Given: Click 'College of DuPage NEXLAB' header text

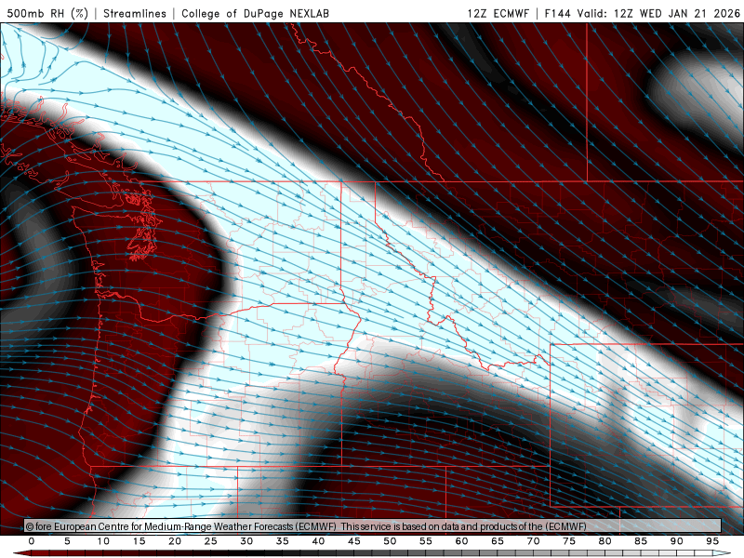Looking at the screenshot, I should [x=255, y=13].
